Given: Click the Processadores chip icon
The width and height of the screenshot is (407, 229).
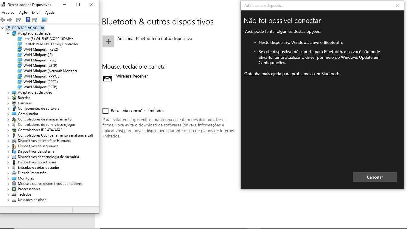Looking at the screenshot, I should [x=14, y=189].
